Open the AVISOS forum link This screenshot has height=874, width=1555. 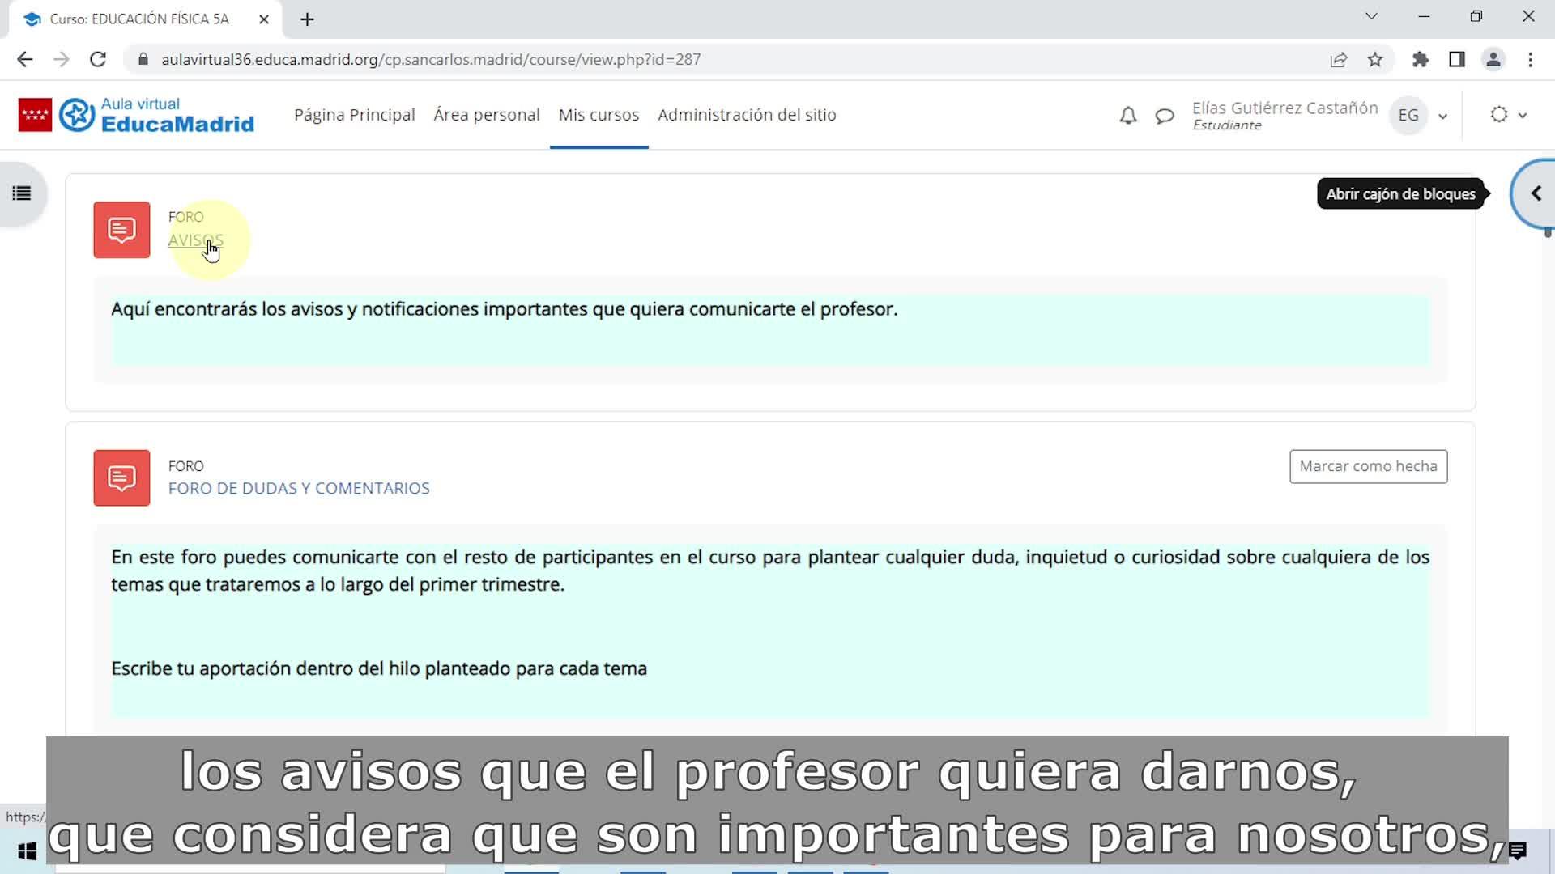coord(195,240)
